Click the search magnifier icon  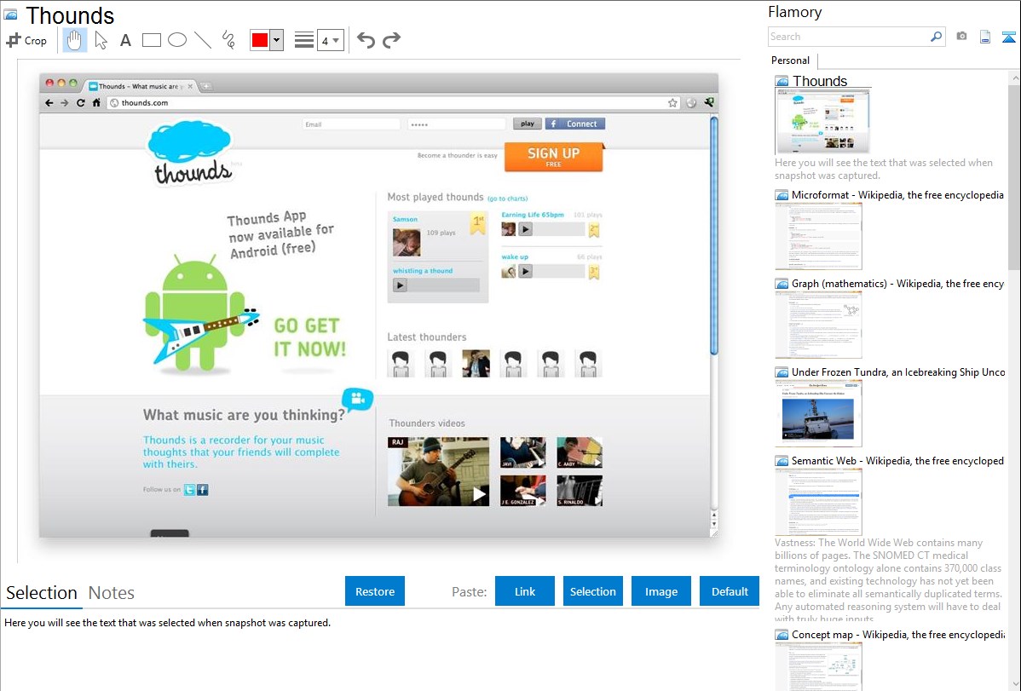(x=937, y=37)
